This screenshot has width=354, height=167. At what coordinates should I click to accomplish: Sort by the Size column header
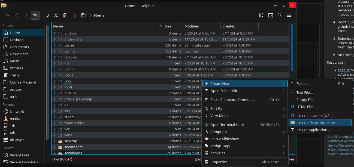pos(173,26)
